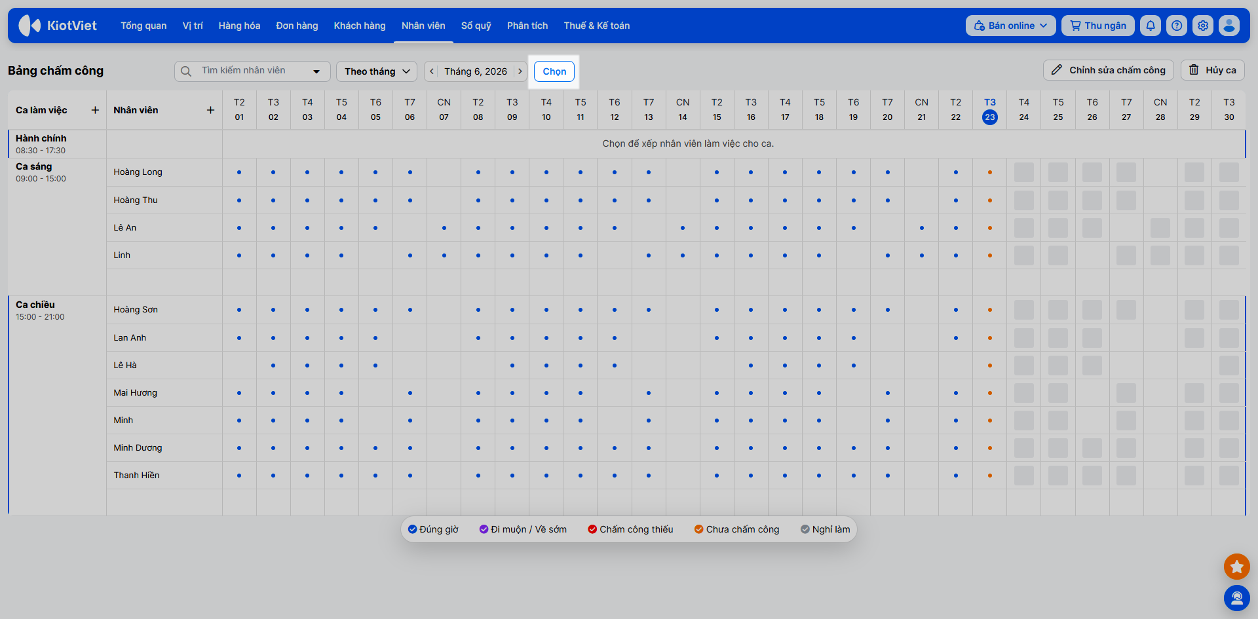Image resolution: width=1258 pixels, height=619 pixels.
Task: Click employee name Thanh Hiền
Action: pos(136,476)
